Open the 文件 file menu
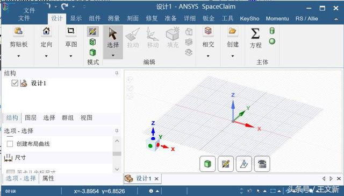Viewport: 344px width, 196px height. (x=24, y=18)
